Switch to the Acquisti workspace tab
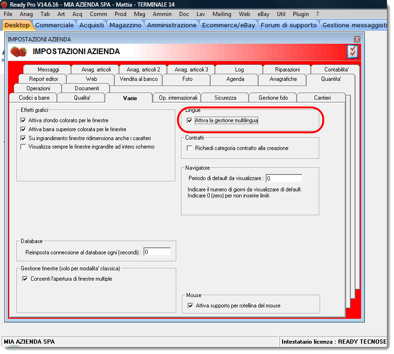 (92, 25)
